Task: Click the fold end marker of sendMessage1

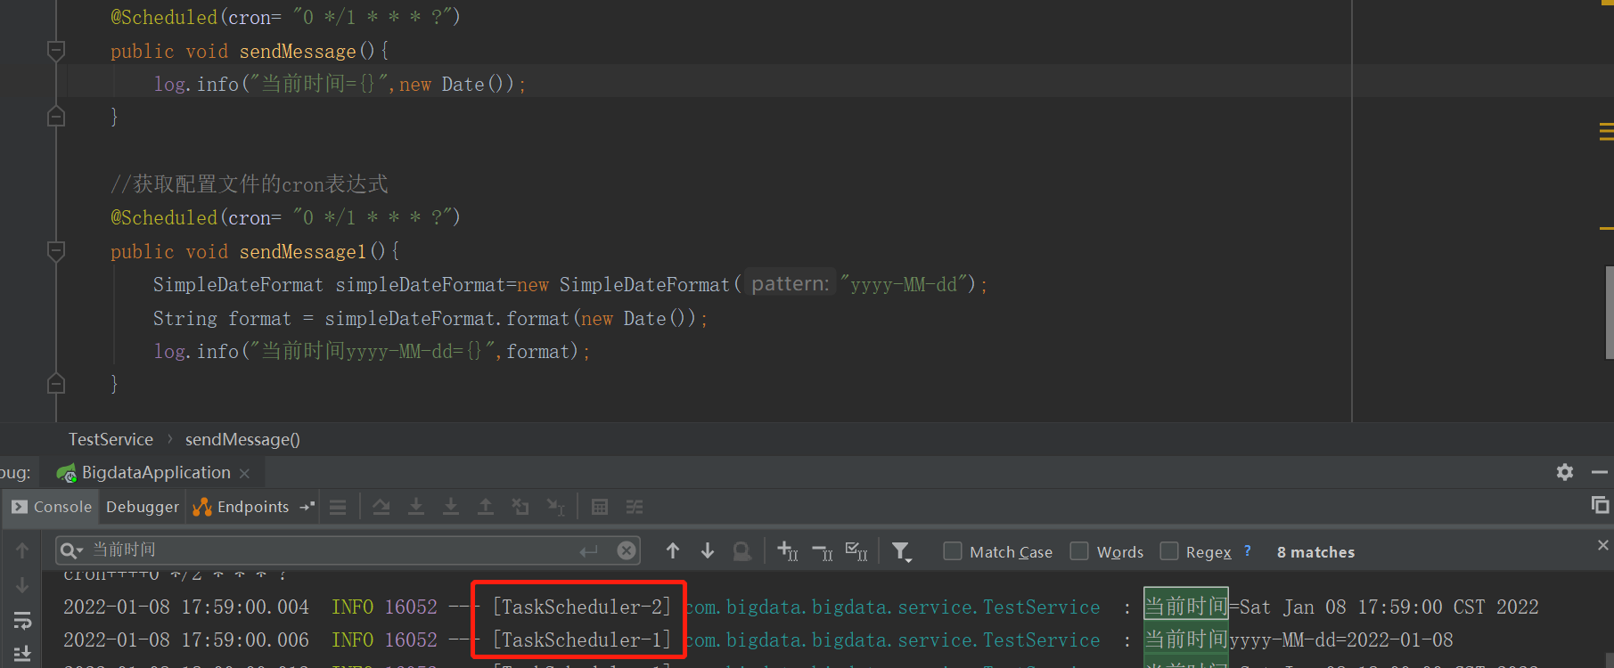Action: [56, 384]
